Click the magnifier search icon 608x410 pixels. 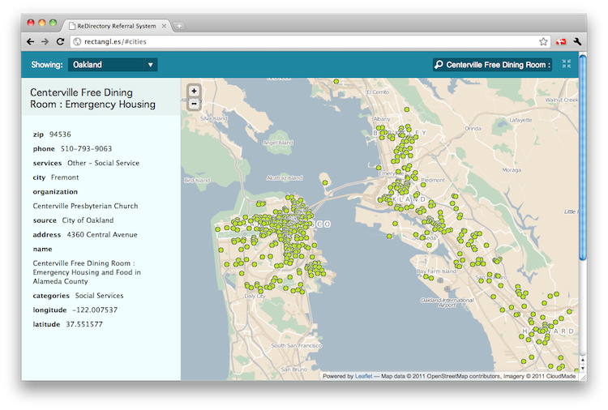(x=439, y=64)
